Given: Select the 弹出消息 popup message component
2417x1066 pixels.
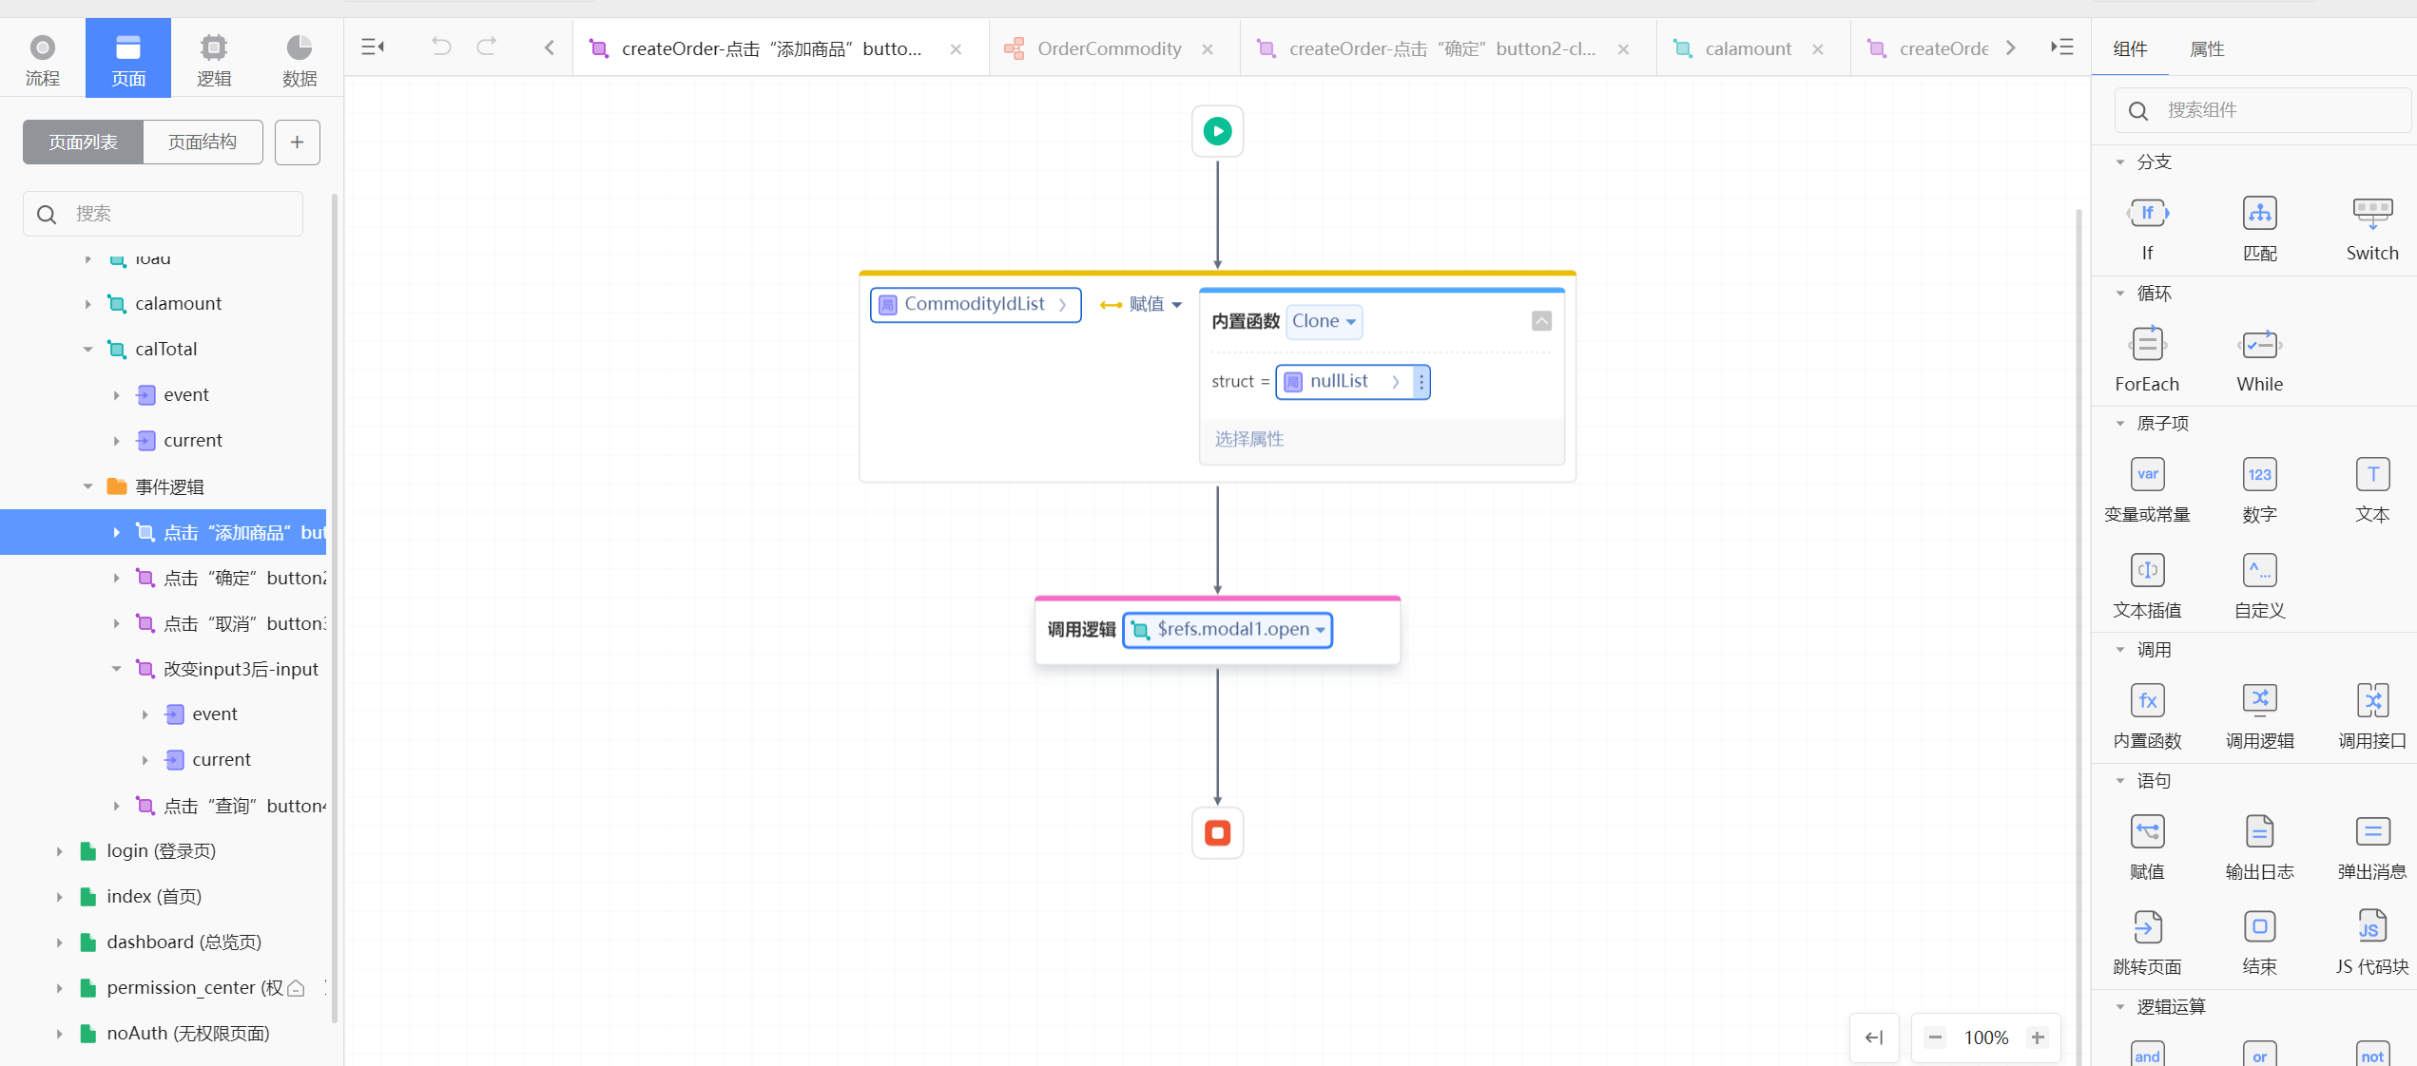Looking at the screenshot, I should (2372, 847).
